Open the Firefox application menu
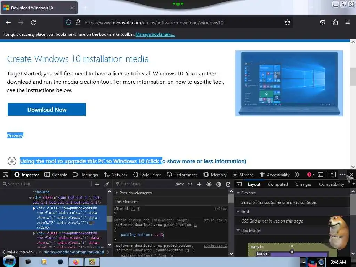The width and height of the screenshot is (356, 267). [348, 22]
